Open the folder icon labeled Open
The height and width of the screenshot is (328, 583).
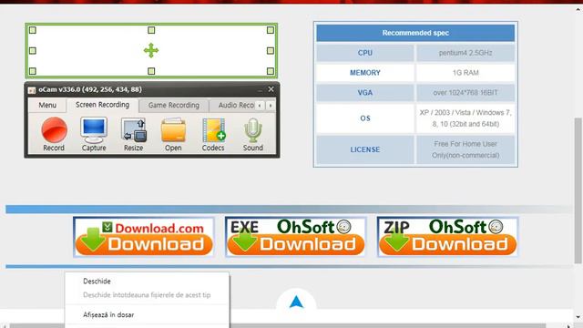[x=173, y=130]
